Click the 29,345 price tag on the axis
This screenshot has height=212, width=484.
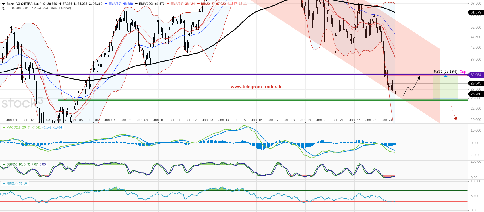[x=476, y=83]
